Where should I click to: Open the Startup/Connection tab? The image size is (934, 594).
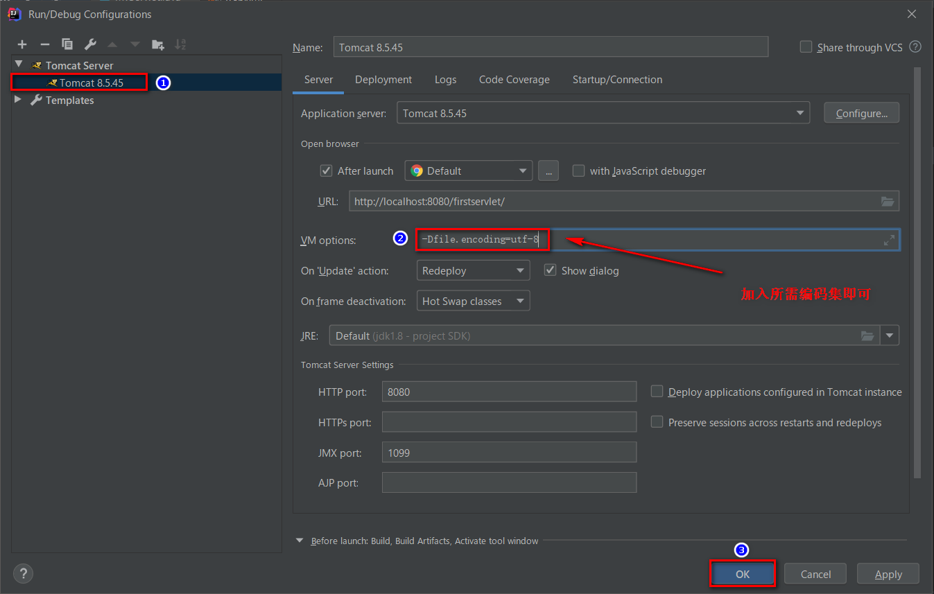click(x=617, y=80)
